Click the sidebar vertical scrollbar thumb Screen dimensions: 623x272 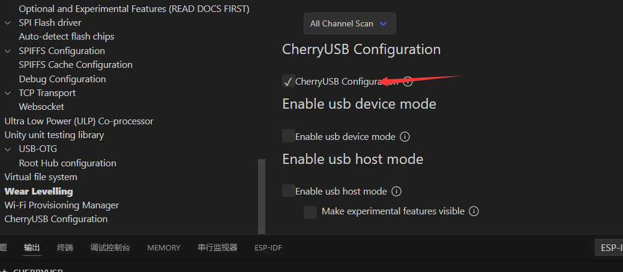click(261, 196)
